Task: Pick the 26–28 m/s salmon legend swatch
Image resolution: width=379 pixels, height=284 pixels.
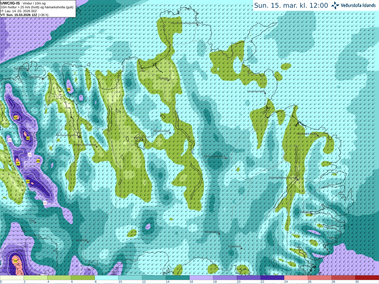Action: click(x=320, y=278)
